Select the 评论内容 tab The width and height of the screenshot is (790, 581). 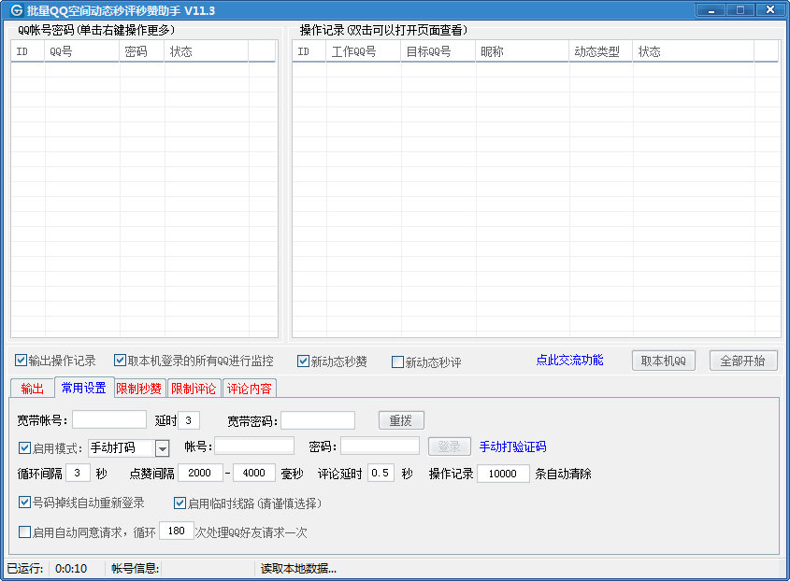coord(250,389)
